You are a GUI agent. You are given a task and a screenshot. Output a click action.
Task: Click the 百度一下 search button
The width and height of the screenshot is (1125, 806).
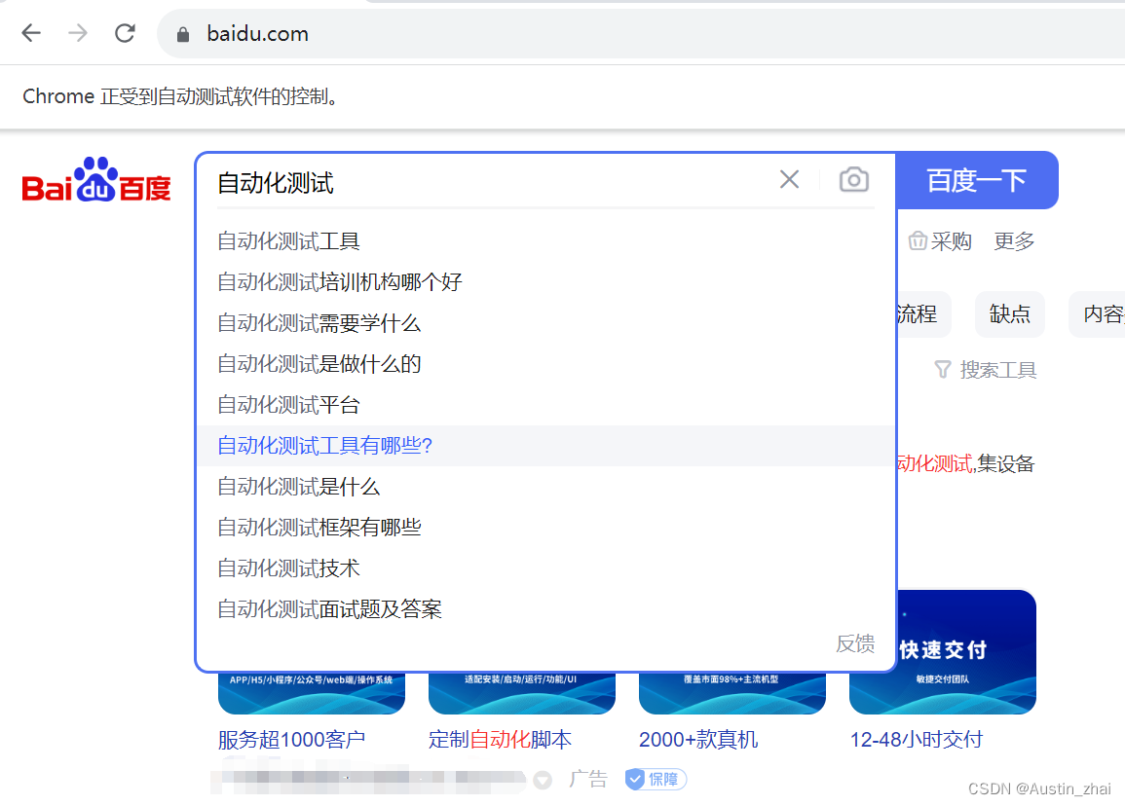click(x=976, y=180)
